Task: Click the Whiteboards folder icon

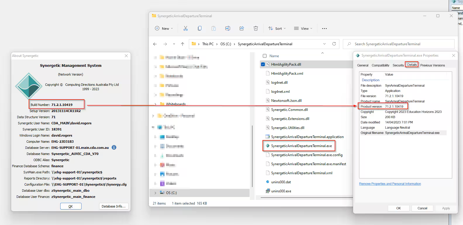Action: (x=162, y=104)
